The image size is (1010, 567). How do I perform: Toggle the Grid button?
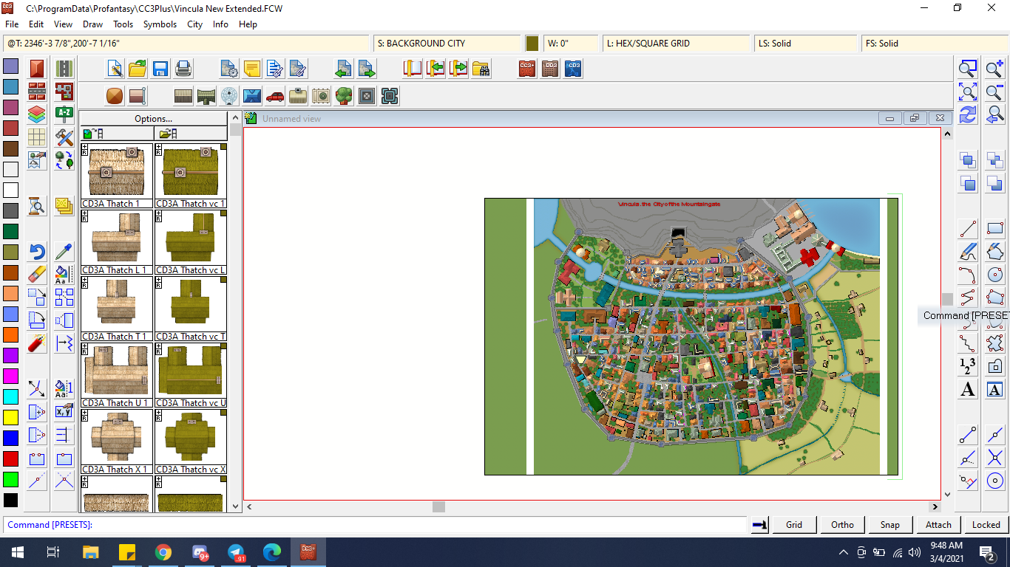click(x=794, y=525)
